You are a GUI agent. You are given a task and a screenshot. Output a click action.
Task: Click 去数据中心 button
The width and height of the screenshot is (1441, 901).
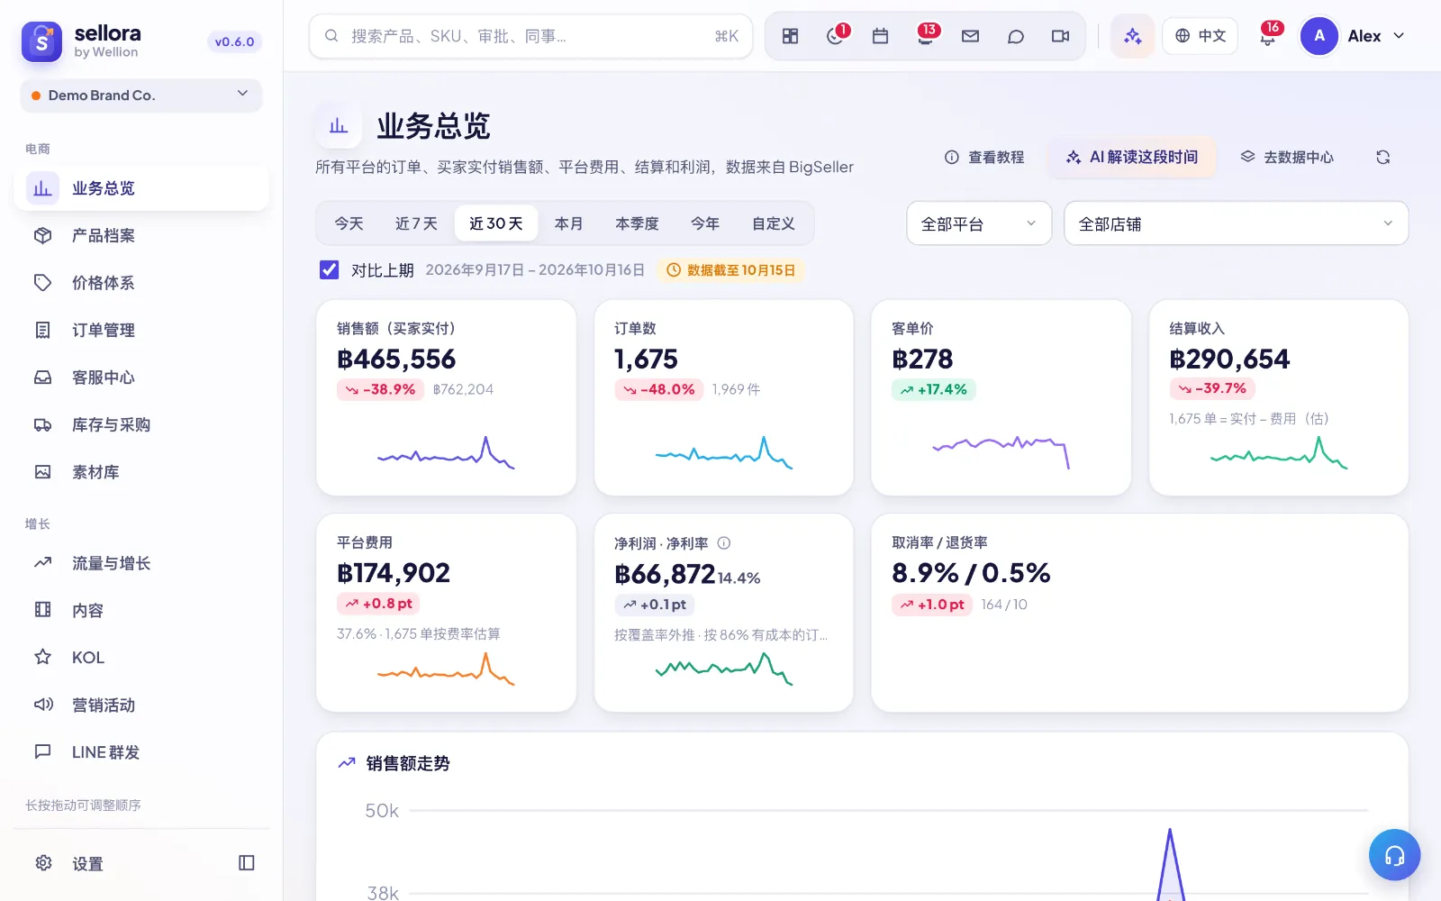[1287, 157]
